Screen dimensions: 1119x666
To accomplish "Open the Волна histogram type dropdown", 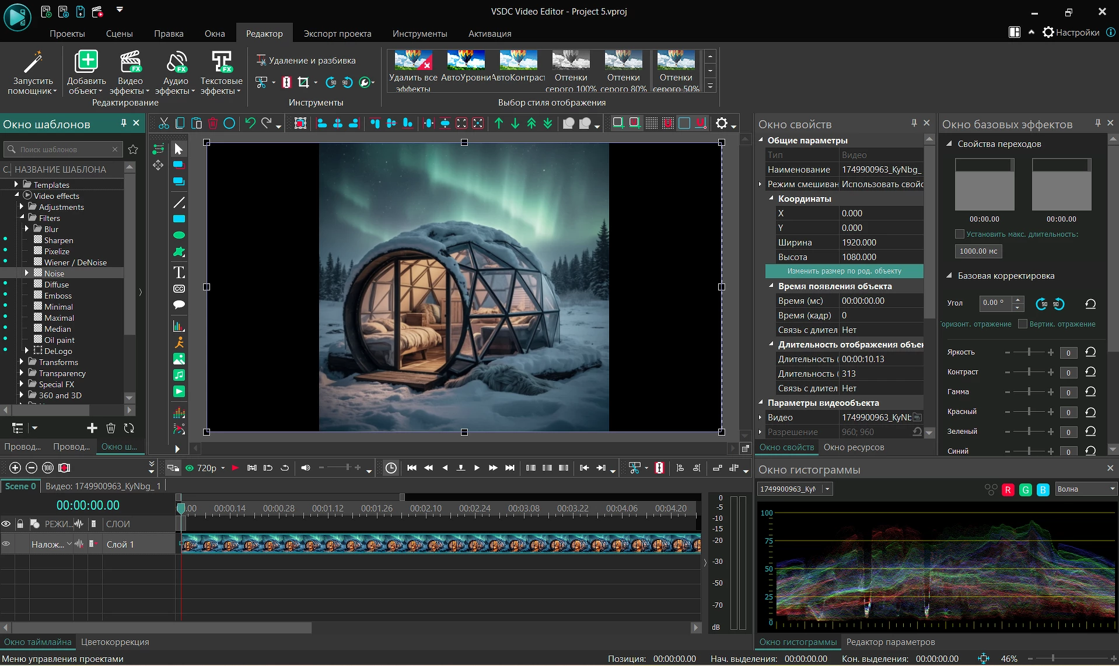I will coord(1085,489).
